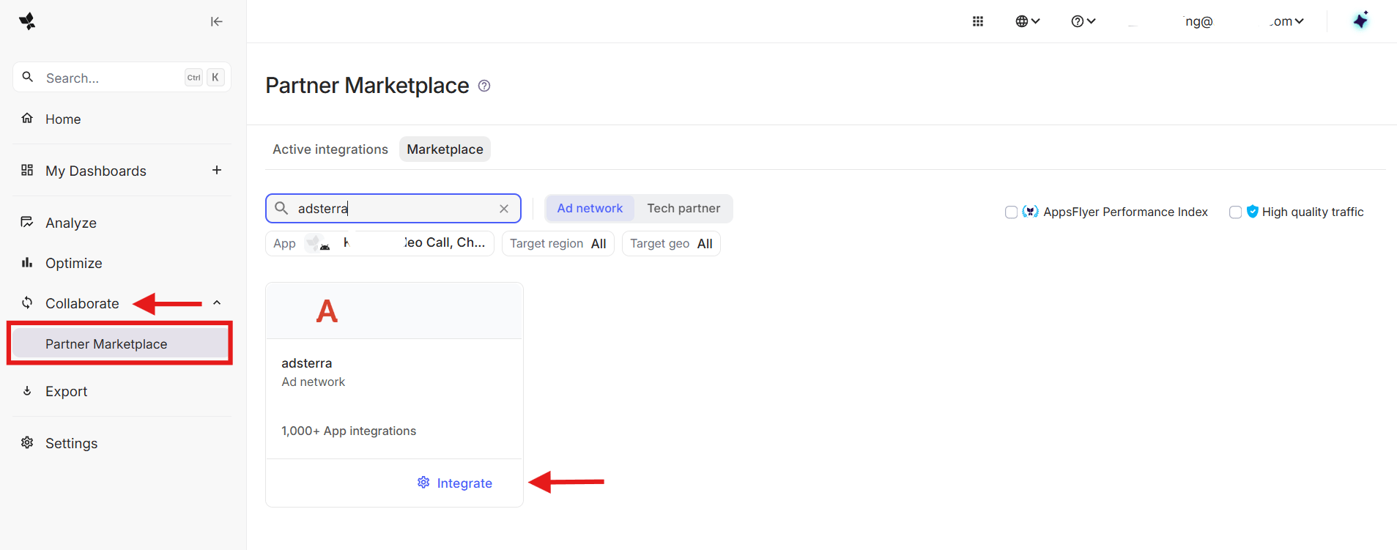Open the AI assistant sparkle icon
Image resolution: width=1397 pixels, height=550 pixels.
click(x=1361, y=21)
